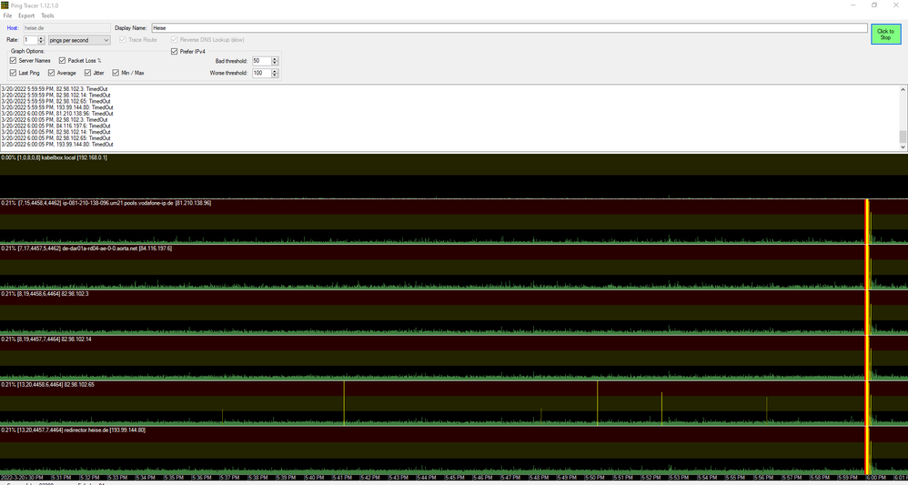The height and width of the screenshot is (485, 908).
Task: Decrease Worse threshold with down arrow
Action: pyautogui.click(x=275, y=76)
